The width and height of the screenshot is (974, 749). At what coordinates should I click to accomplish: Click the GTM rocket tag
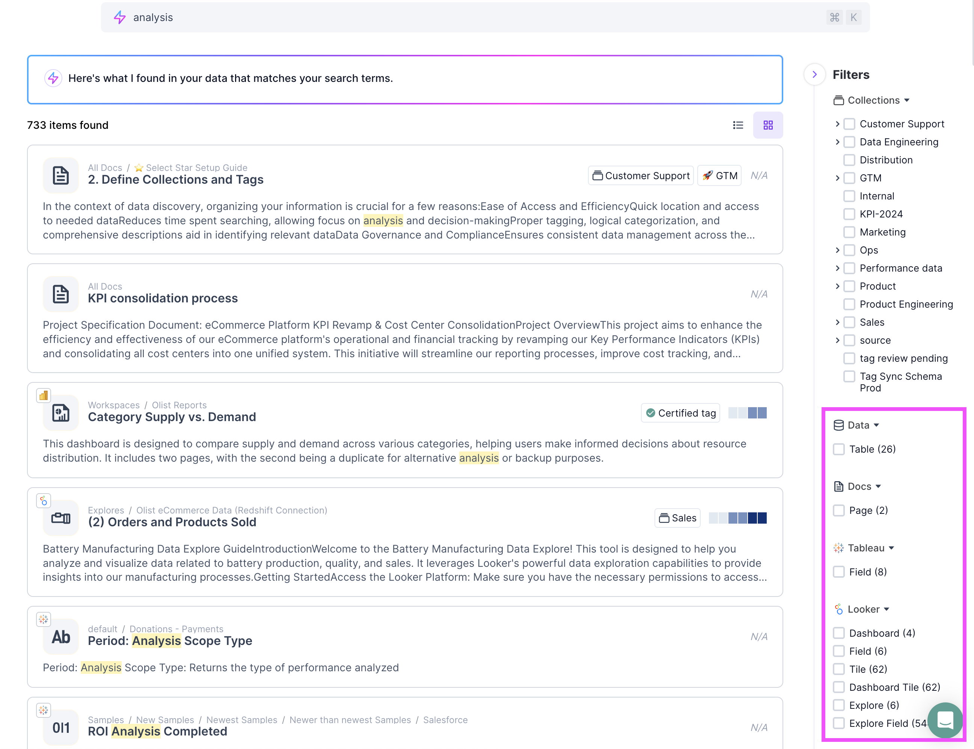pyautogui.click(x=719, y=176)
